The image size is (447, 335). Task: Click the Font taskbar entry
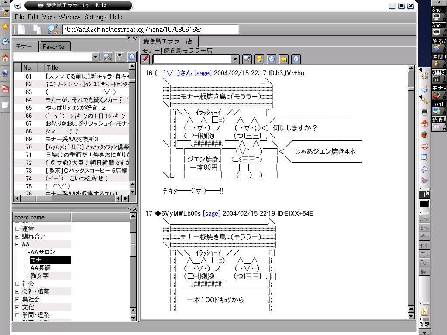pyautogui.click(x=439, y=108)
